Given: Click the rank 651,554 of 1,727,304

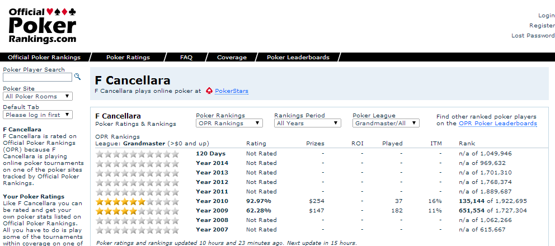Looking at the screenshot, I should 493,211.
